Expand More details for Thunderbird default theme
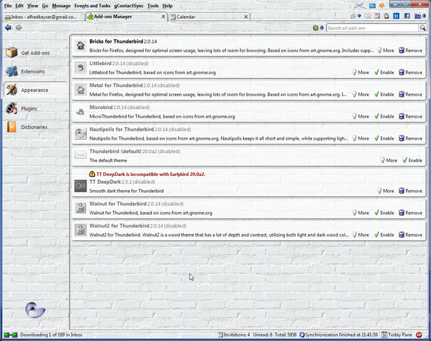Image resolution: width=431 pixels, height=341 pixels. point(388,160)
